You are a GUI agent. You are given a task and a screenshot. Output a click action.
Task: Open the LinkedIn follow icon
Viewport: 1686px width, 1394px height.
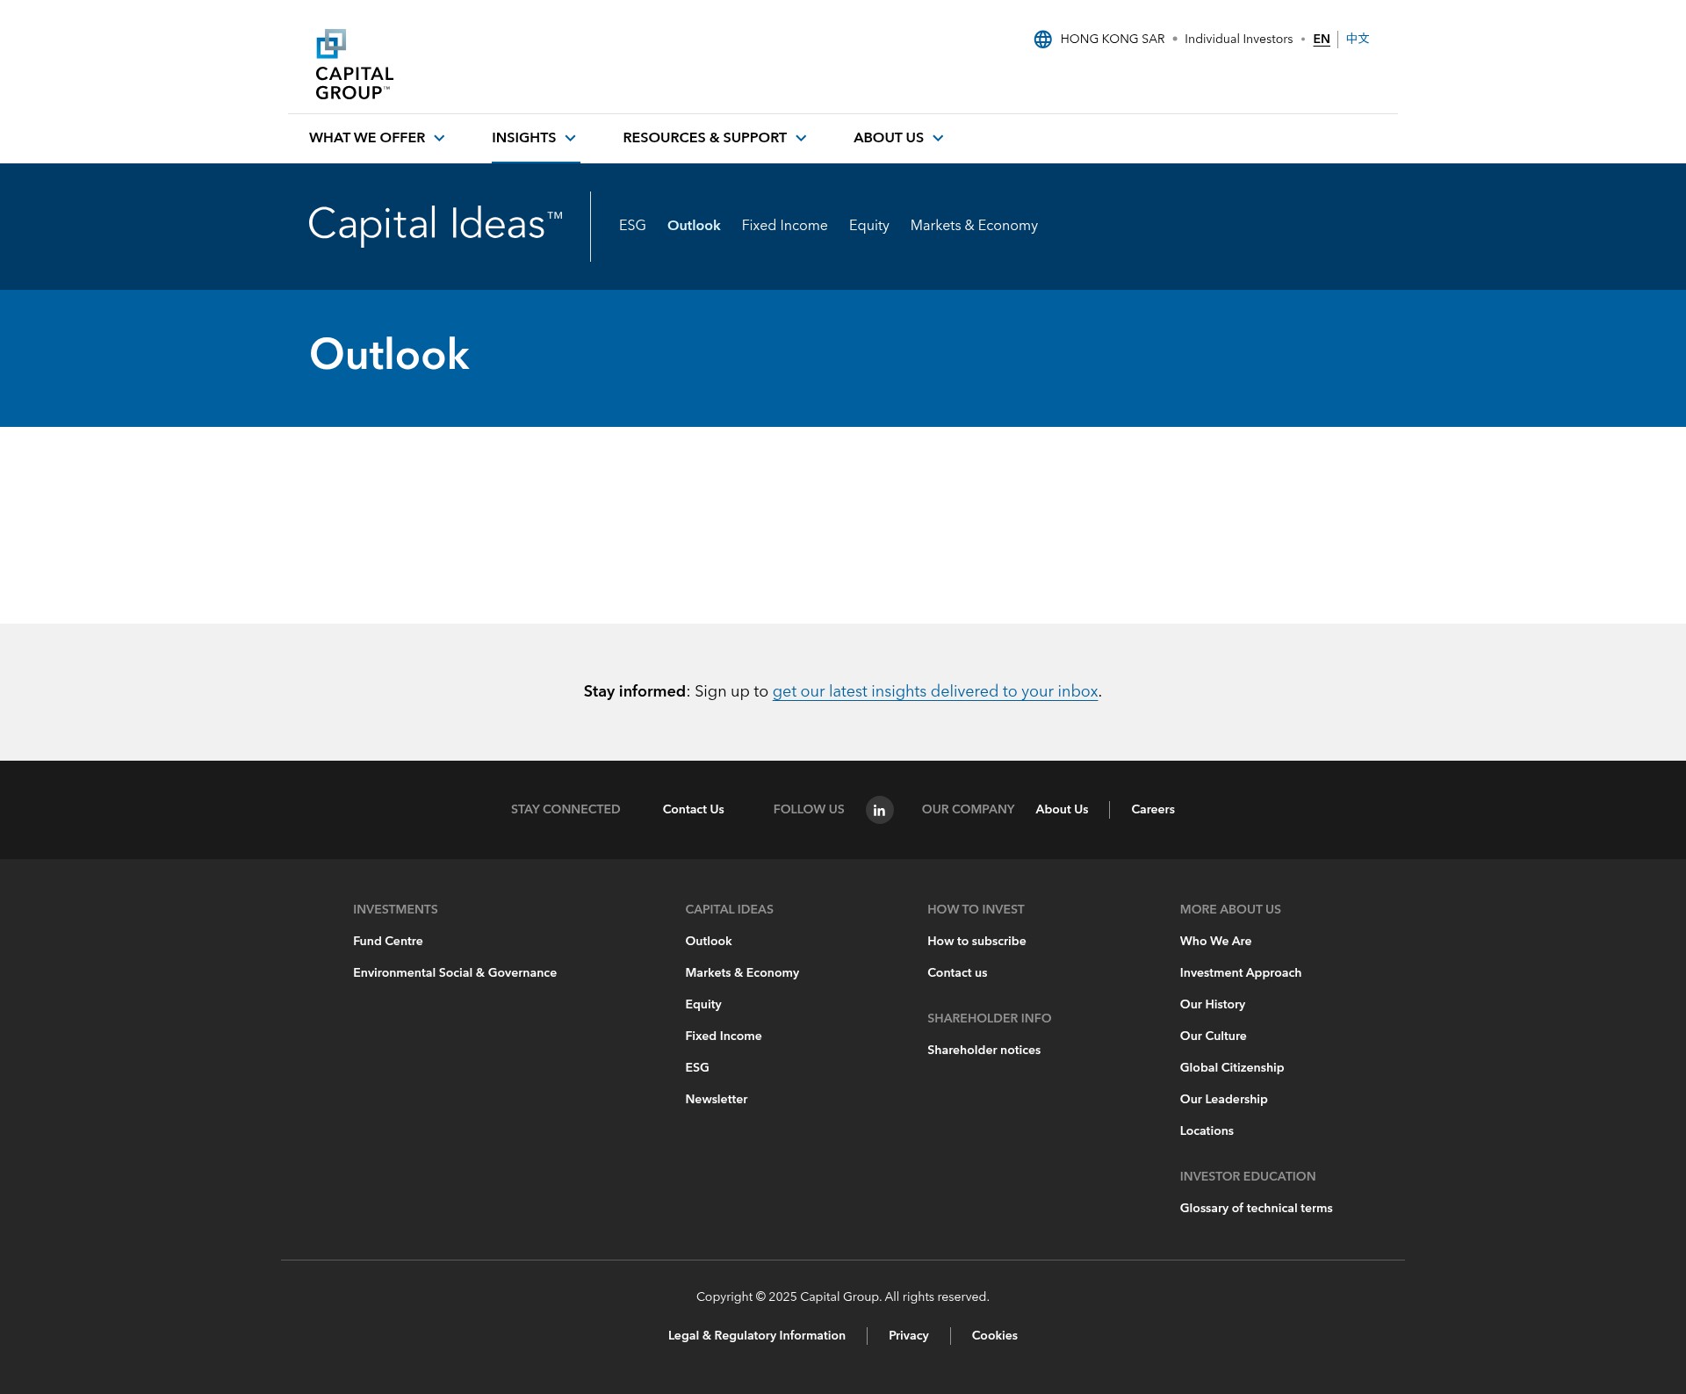click(x=879, y=810)
